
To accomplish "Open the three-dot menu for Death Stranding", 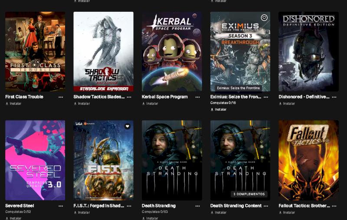I will (197, 206).
